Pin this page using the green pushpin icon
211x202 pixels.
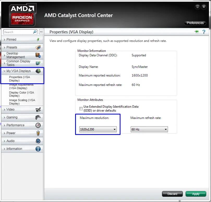[x=196, y=32]
